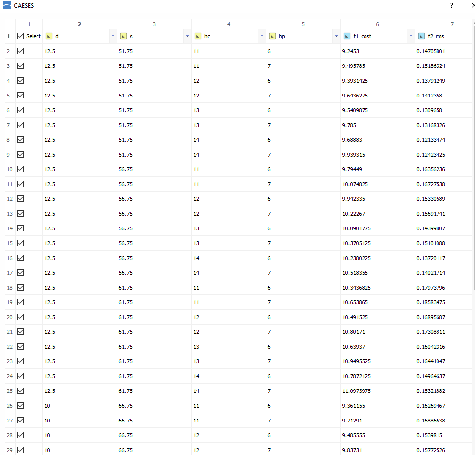
Task: Click d value 10 in row 26
Action: coord(47,406)
